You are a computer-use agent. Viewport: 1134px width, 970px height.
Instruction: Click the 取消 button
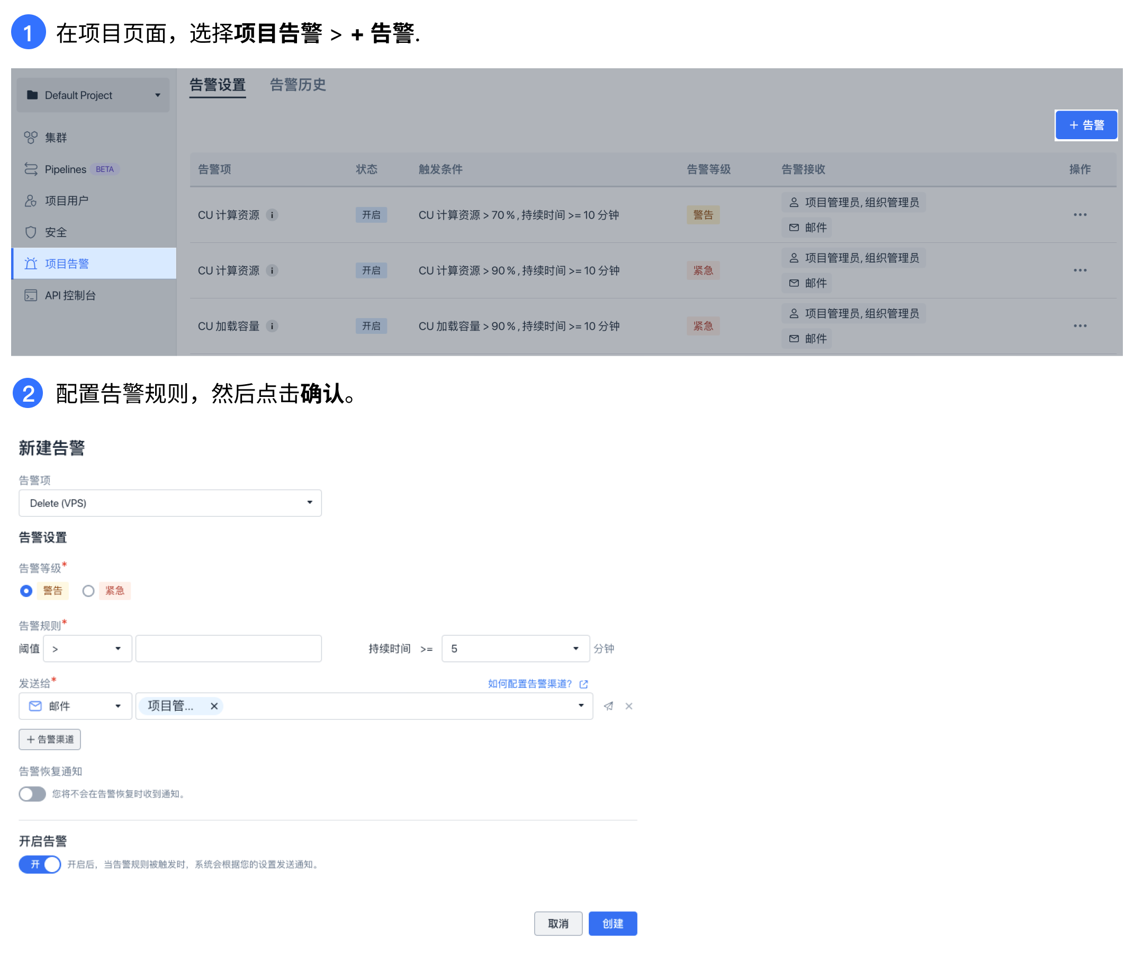click(558, 924)
